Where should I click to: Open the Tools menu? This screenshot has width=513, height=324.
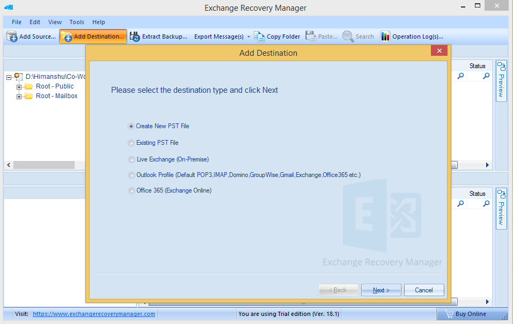(77, 22)
